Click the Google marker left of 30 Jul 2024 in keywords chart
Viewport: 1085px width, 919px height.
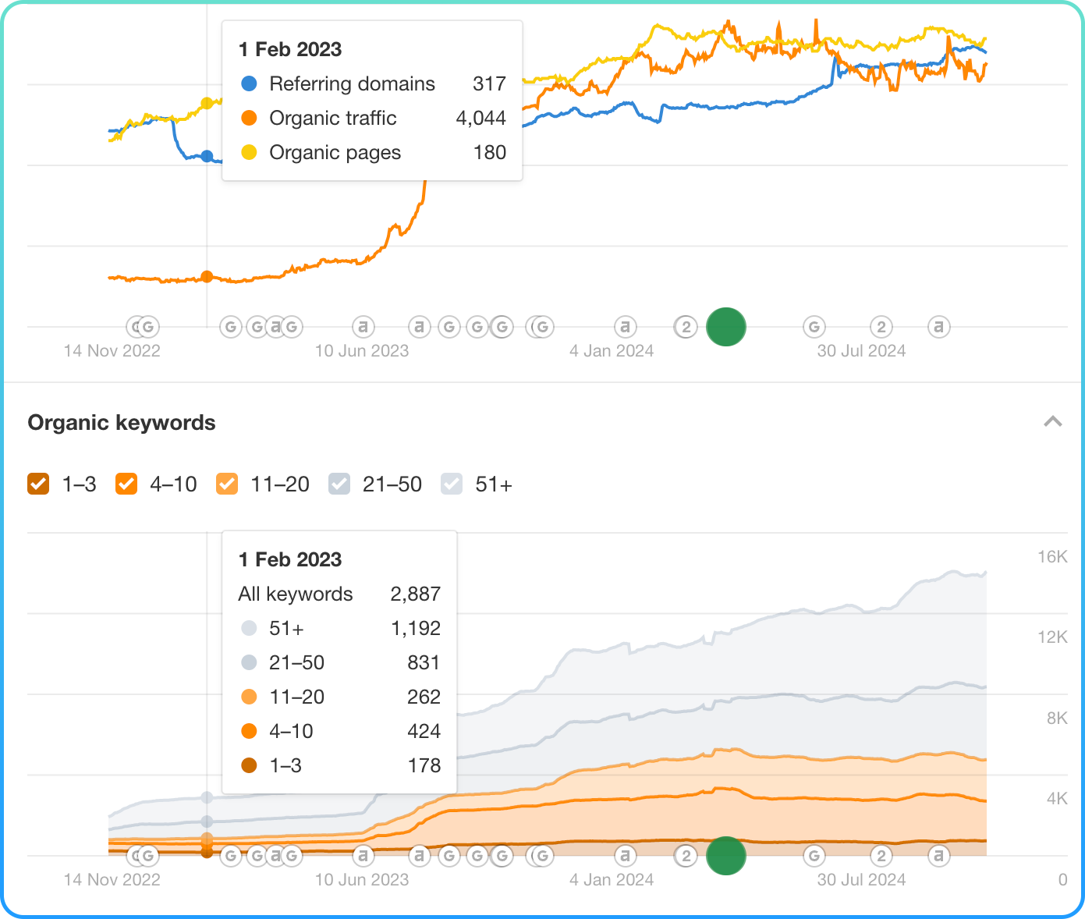[x=814, y=856]
